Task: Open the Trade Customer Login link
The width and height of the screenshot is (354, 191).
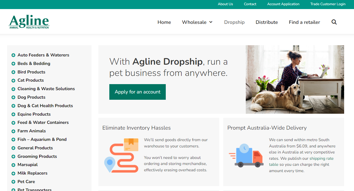Action: click(328, 4)
